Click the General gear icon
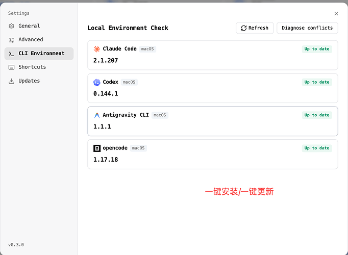348x255 pixels. click(11, 26)
